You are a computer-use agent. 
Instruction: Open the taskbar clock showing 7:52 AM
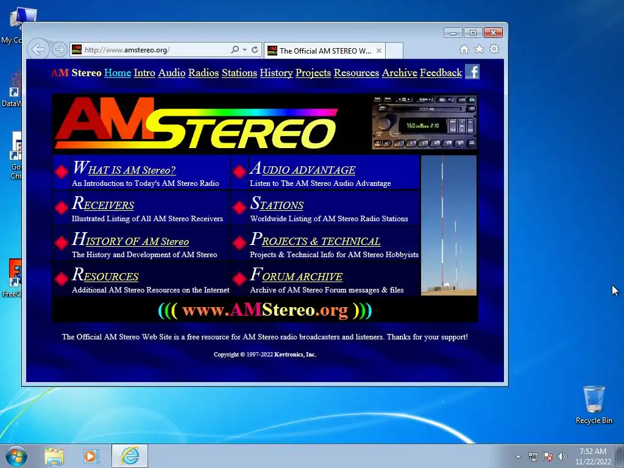point(593,456)
